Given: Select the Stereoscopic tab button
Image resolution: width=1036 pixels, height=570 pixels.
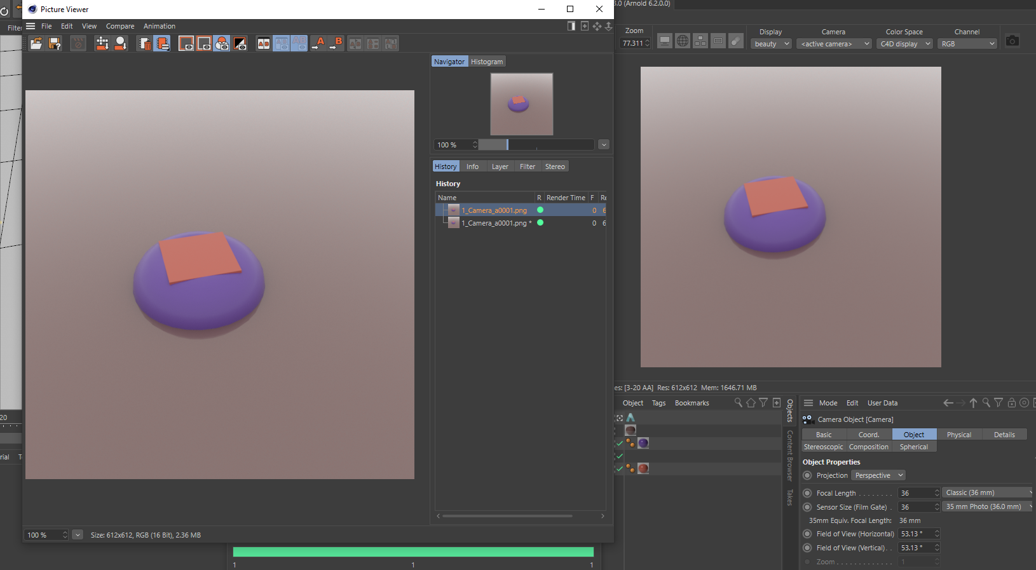Looking at the screenshot, I should 824,447.
